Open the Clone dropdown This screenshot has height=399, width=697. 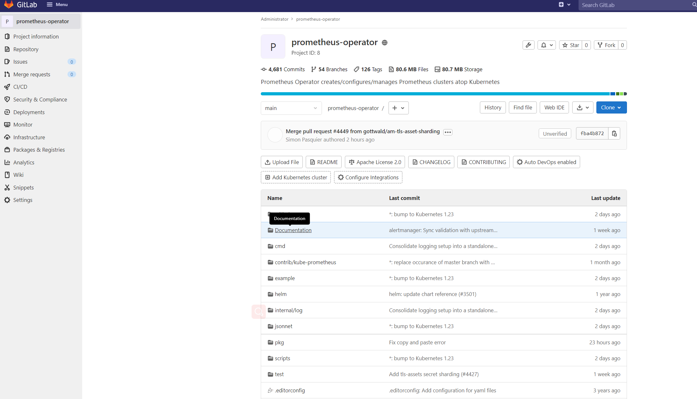click(611, 107)
